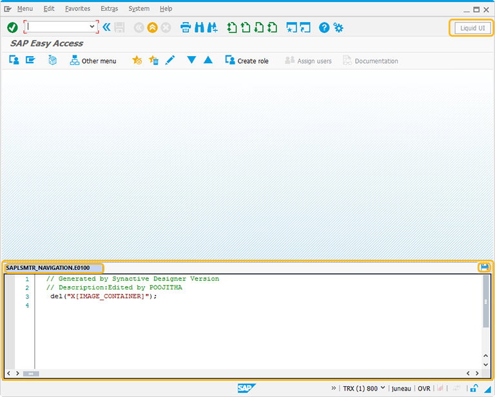
Task: Click the grey Back arrow icon
Action: (x=139, y=28)
